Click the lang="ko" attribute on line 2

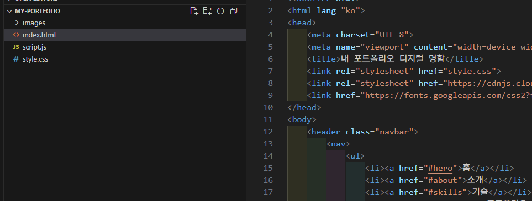(338, 11)
